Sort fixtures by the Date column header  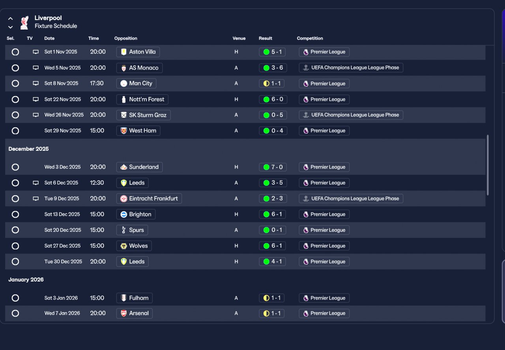49,38
